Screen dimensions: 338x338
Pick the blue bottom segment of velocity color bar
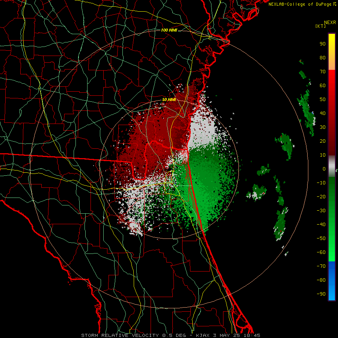(x=332, y=281)
